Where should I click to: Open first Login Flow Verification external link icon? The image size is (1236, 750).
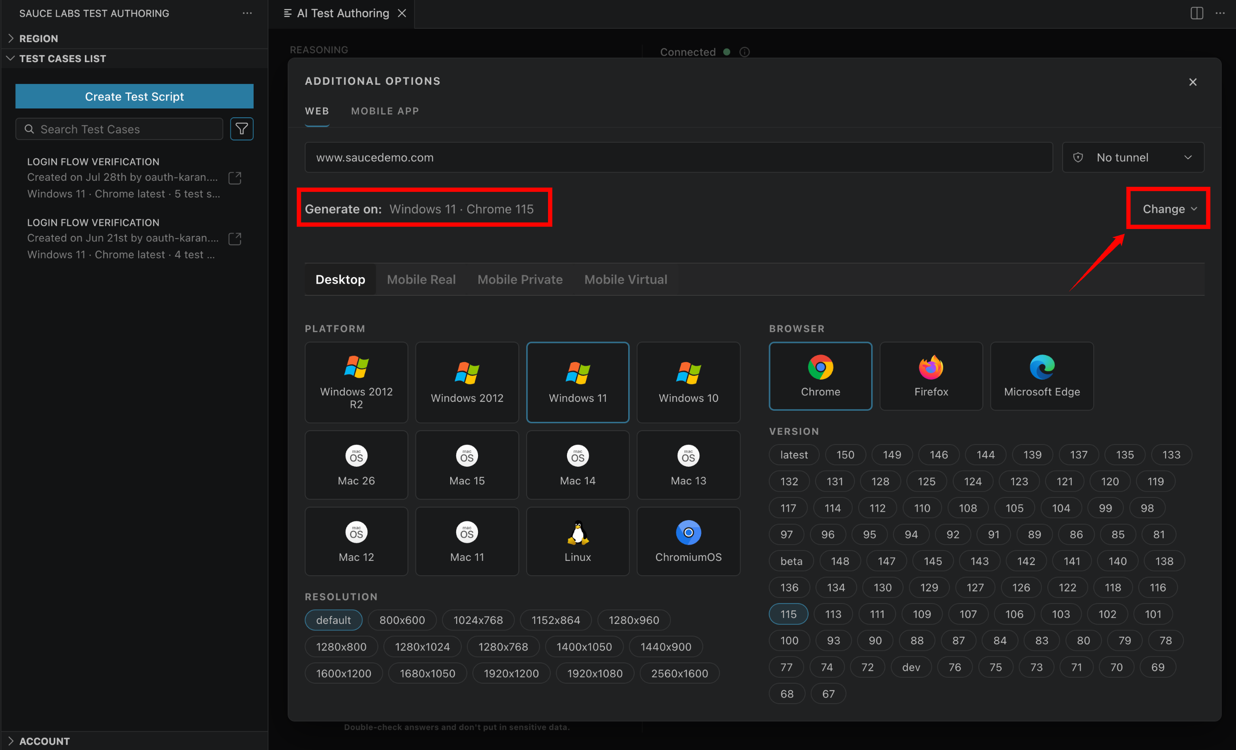[235, 178]
